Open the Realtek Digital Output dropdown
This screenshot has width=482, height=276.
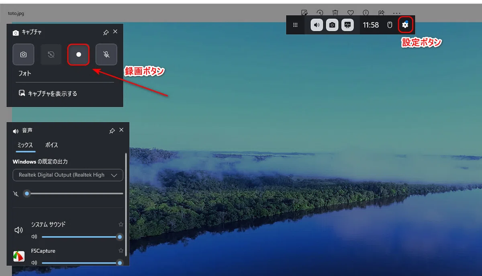(68, 175)
